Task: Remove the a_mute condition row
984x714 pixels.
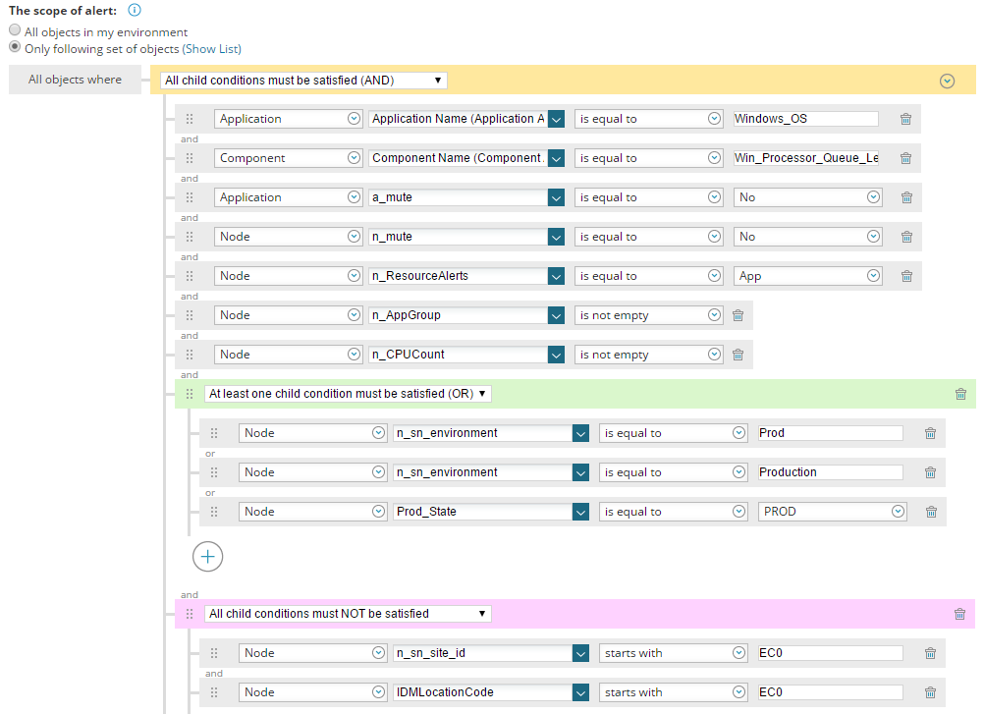Action: [906, 197]
